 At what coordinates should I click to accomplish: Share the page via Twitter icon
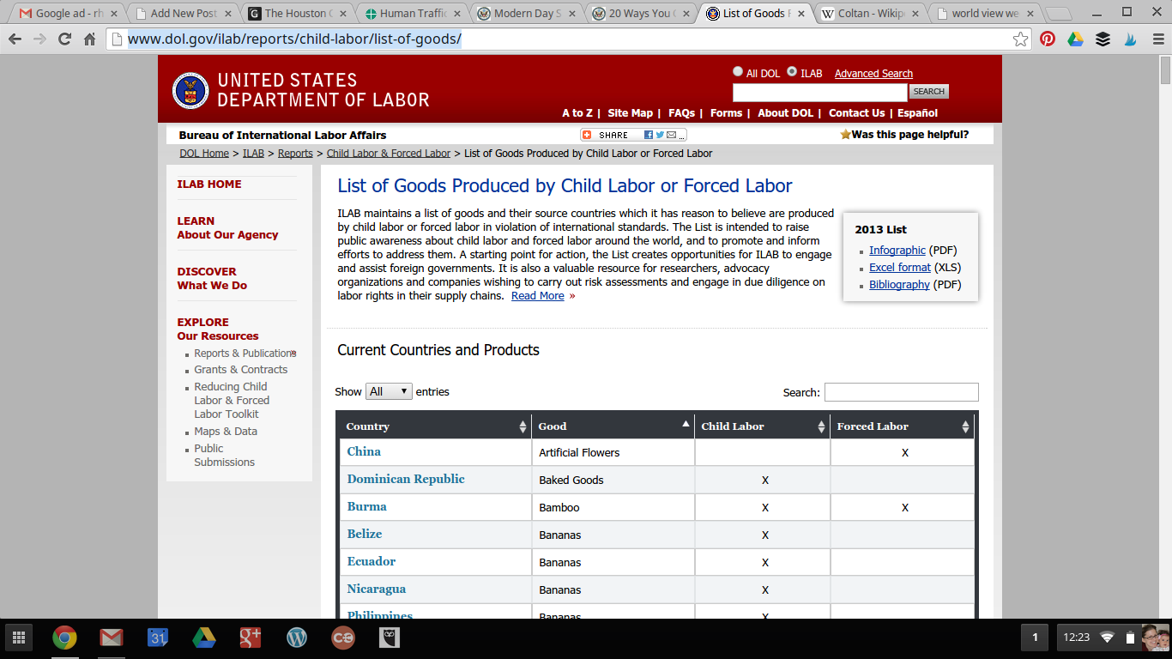tap(660, 135)
